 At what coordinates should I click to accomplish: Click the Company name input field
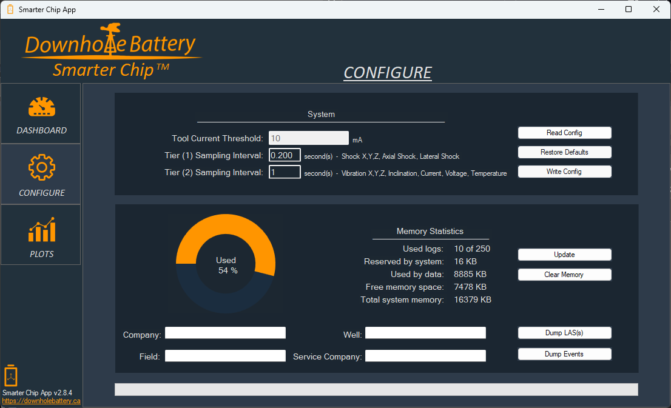[x=225, y=333]
